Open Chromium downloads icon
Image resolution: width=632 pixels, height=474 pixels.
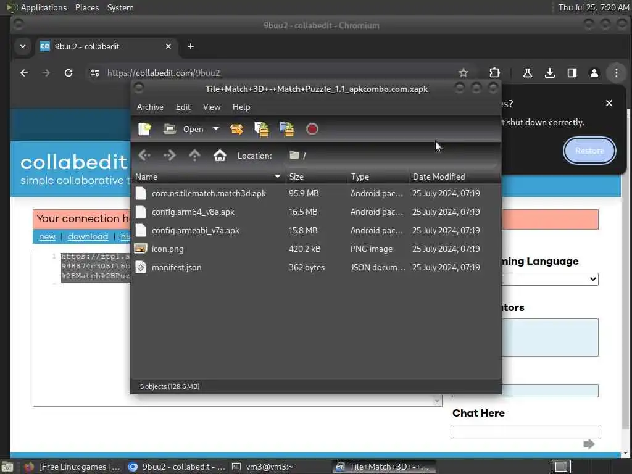549,73
